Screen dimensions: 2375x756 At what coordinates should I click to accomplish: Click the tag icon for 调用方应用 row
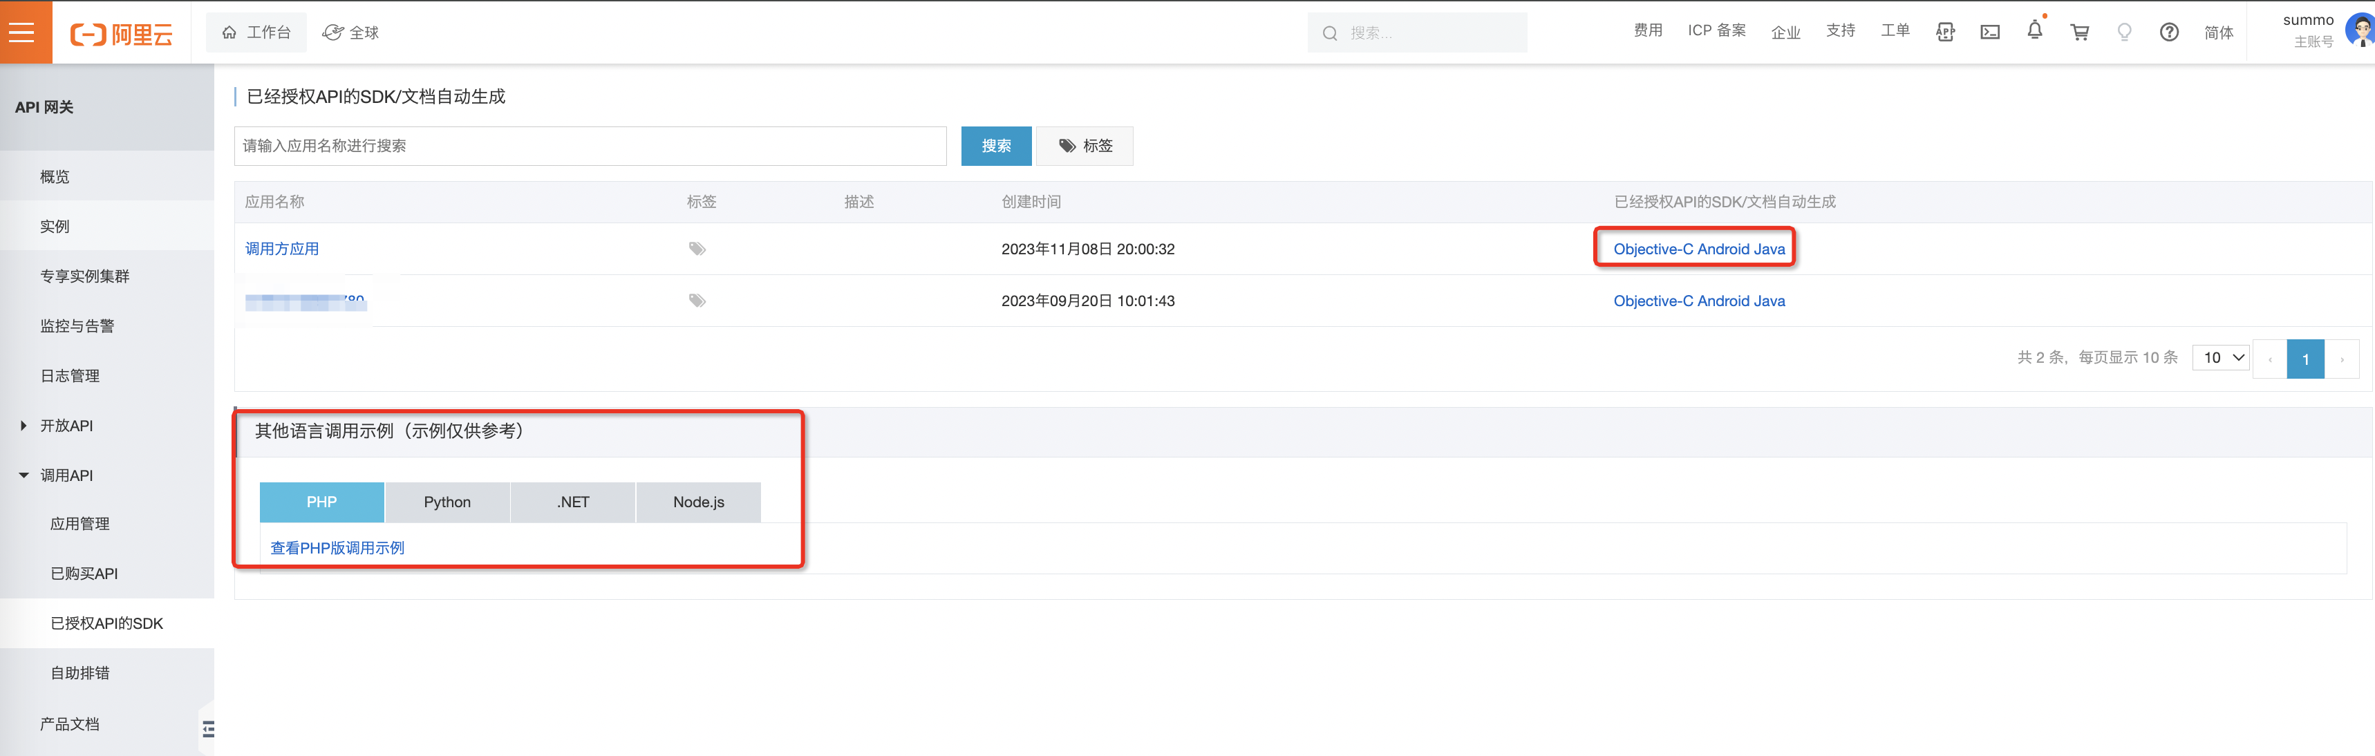[x=697, y=249]
